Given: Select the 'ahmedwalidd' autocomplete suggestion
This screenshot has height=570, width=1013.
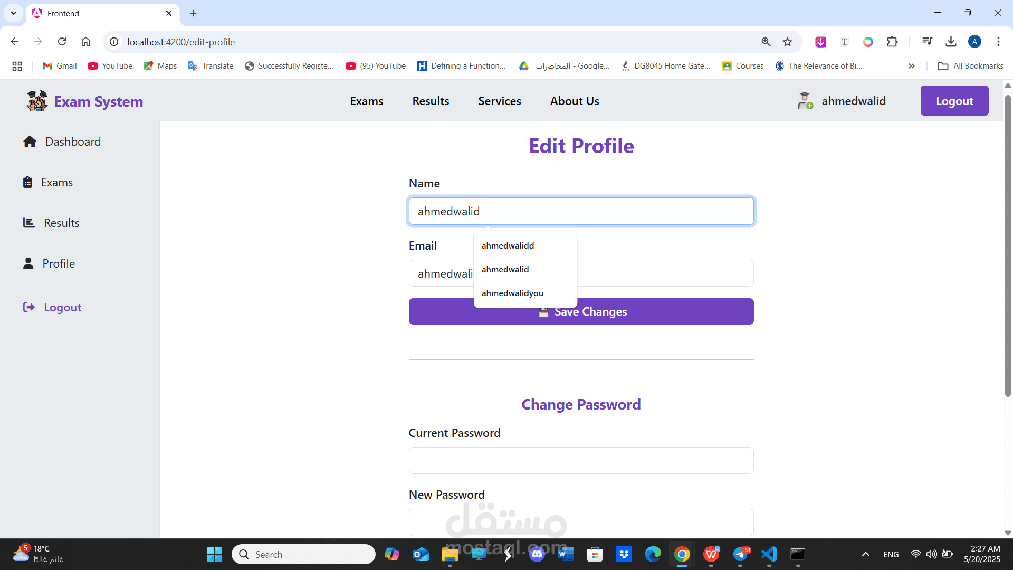Looking at the screenshot, I should (508, 245).
